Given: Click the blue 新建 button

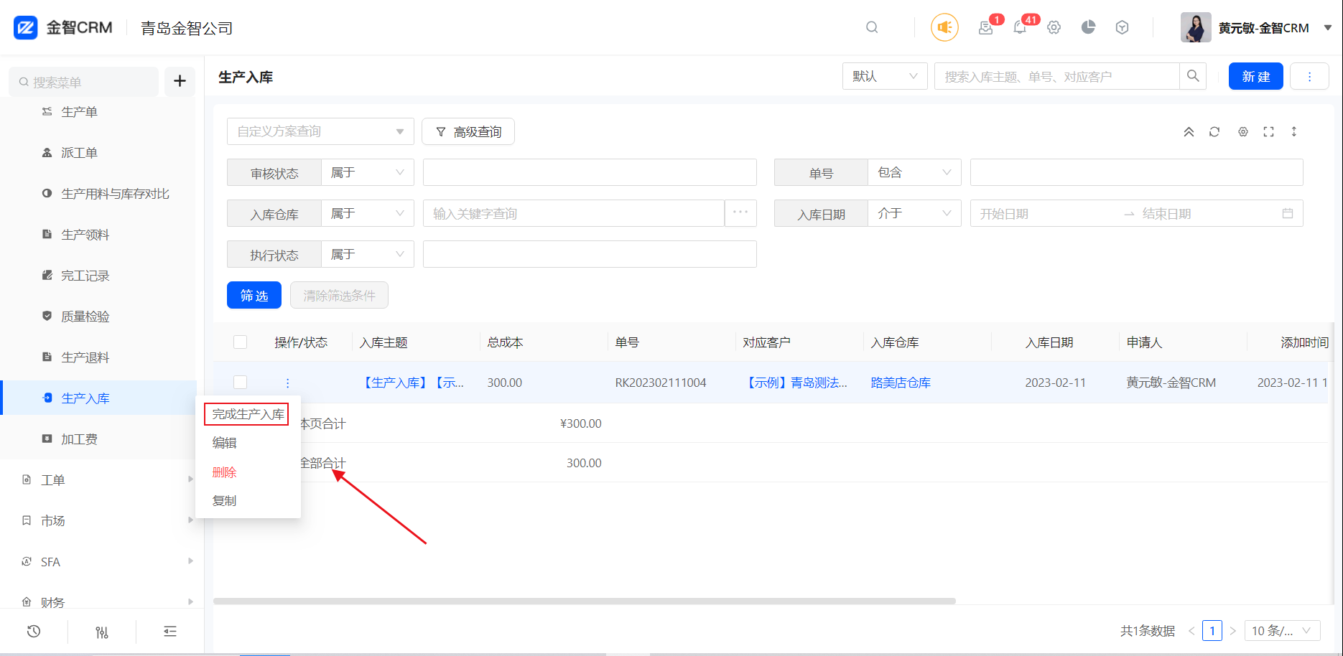Looking at the screenshot, I should [1256, 76].
